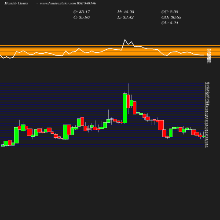Click the 'OH: 30.65' value
This screenshot has width=220, height=220.
[x=171, y=17]
